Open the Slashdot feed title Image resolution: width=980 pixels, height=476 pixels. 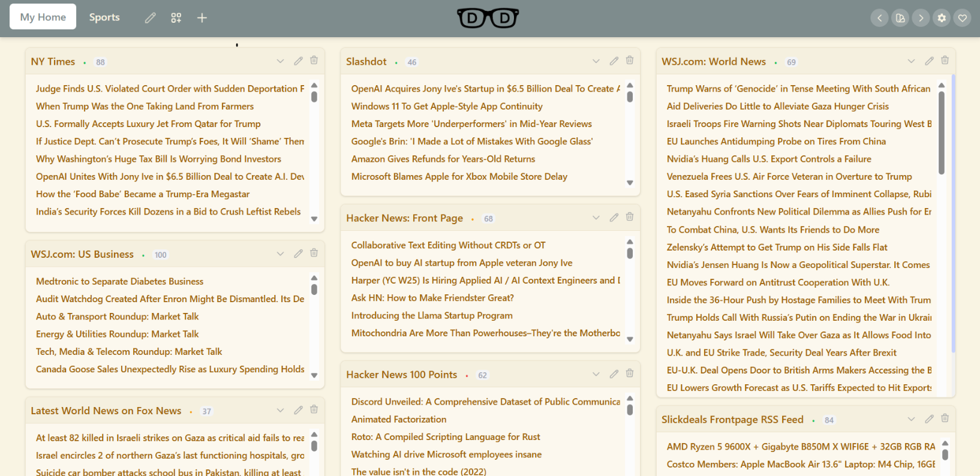point(366,62)
